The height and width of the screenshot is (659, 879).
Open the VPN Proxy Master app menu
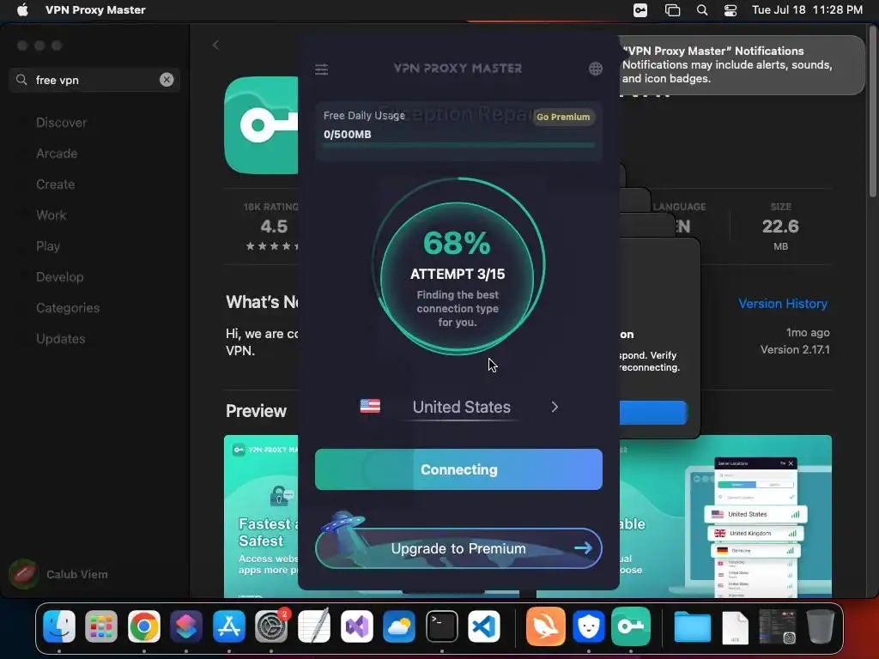pyautogui.click(x=95, y=10)
